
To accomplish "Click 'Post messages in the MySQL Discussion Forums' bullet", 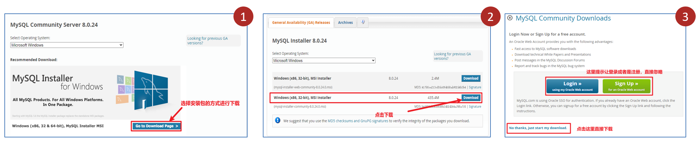I will [550, 60].
